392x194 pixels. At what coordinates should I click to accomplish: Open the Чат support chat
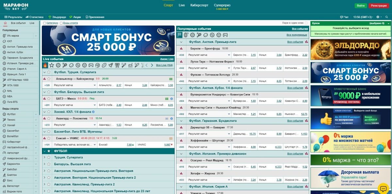[x=345, y=17]
